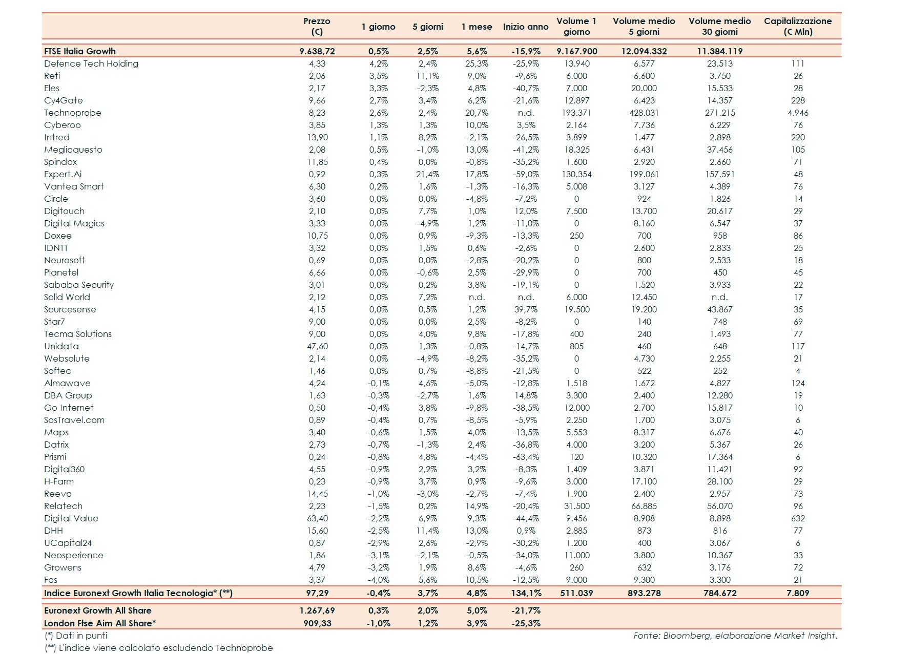Viewport: 911px width, 654px height.
Task: Select the Capitalizzazione (€ Mln) header
Action: pos(798,26)
